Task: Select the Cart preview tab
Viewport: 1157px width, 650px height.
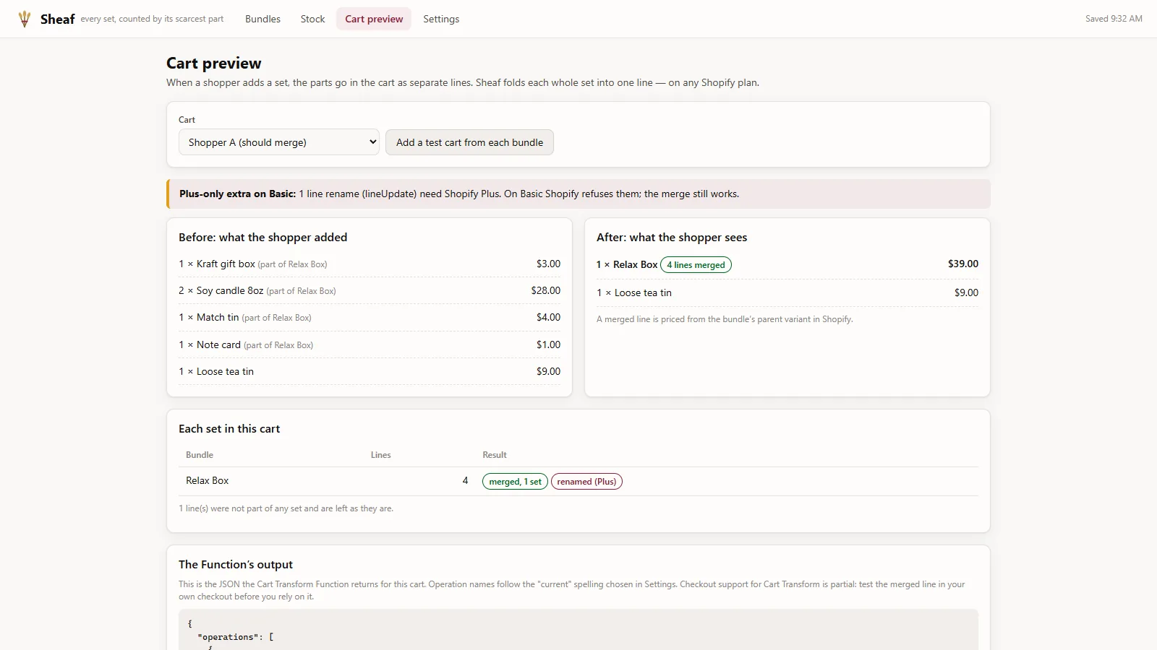Action: pyautogui.click(x=374, y=19)
